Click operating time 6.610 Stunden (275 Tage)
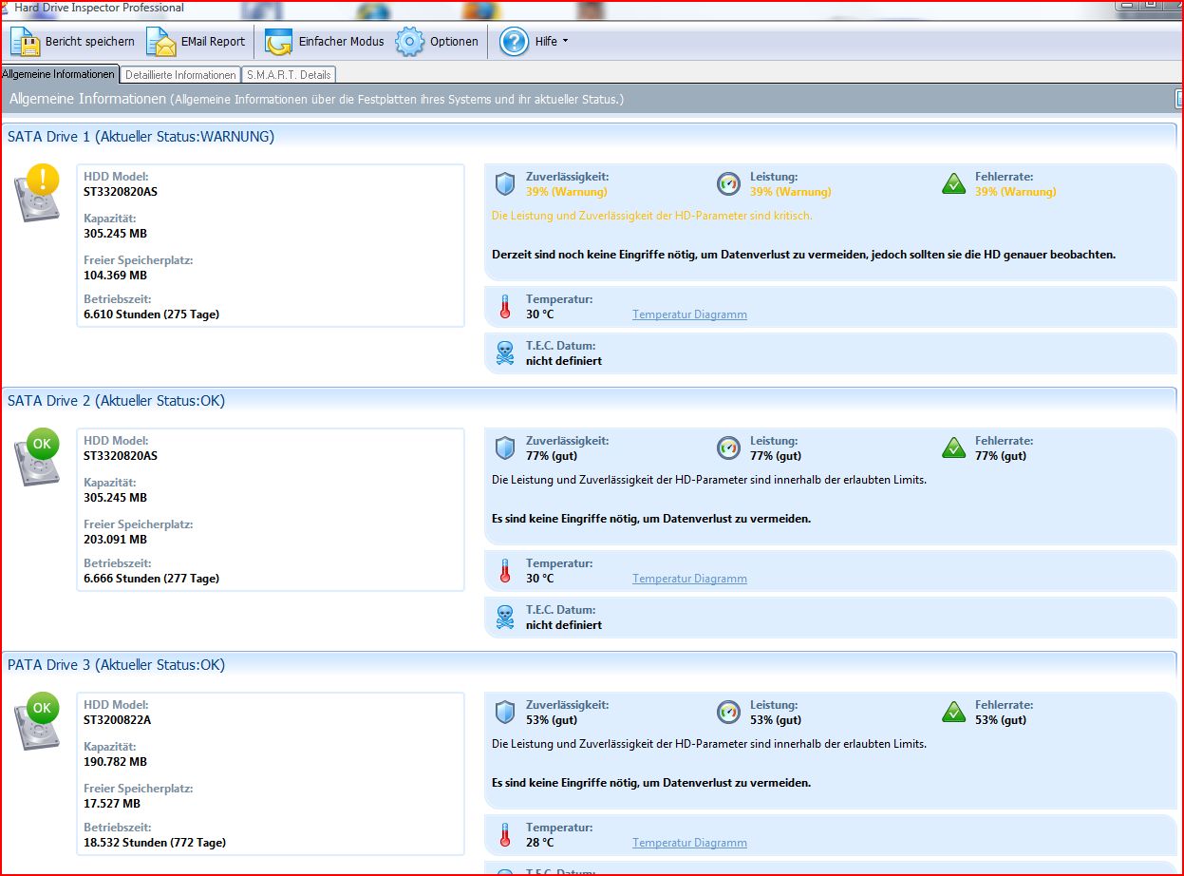The width and height of the screenshot is (1184, 876). point(151,314)
